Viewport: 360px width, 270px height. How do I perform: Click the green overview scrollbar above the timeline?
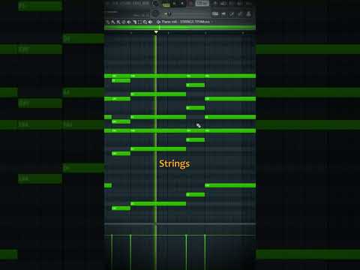[x=180, y=28]
